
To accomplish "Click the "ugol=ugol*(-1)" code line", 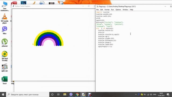I will 105,47.
